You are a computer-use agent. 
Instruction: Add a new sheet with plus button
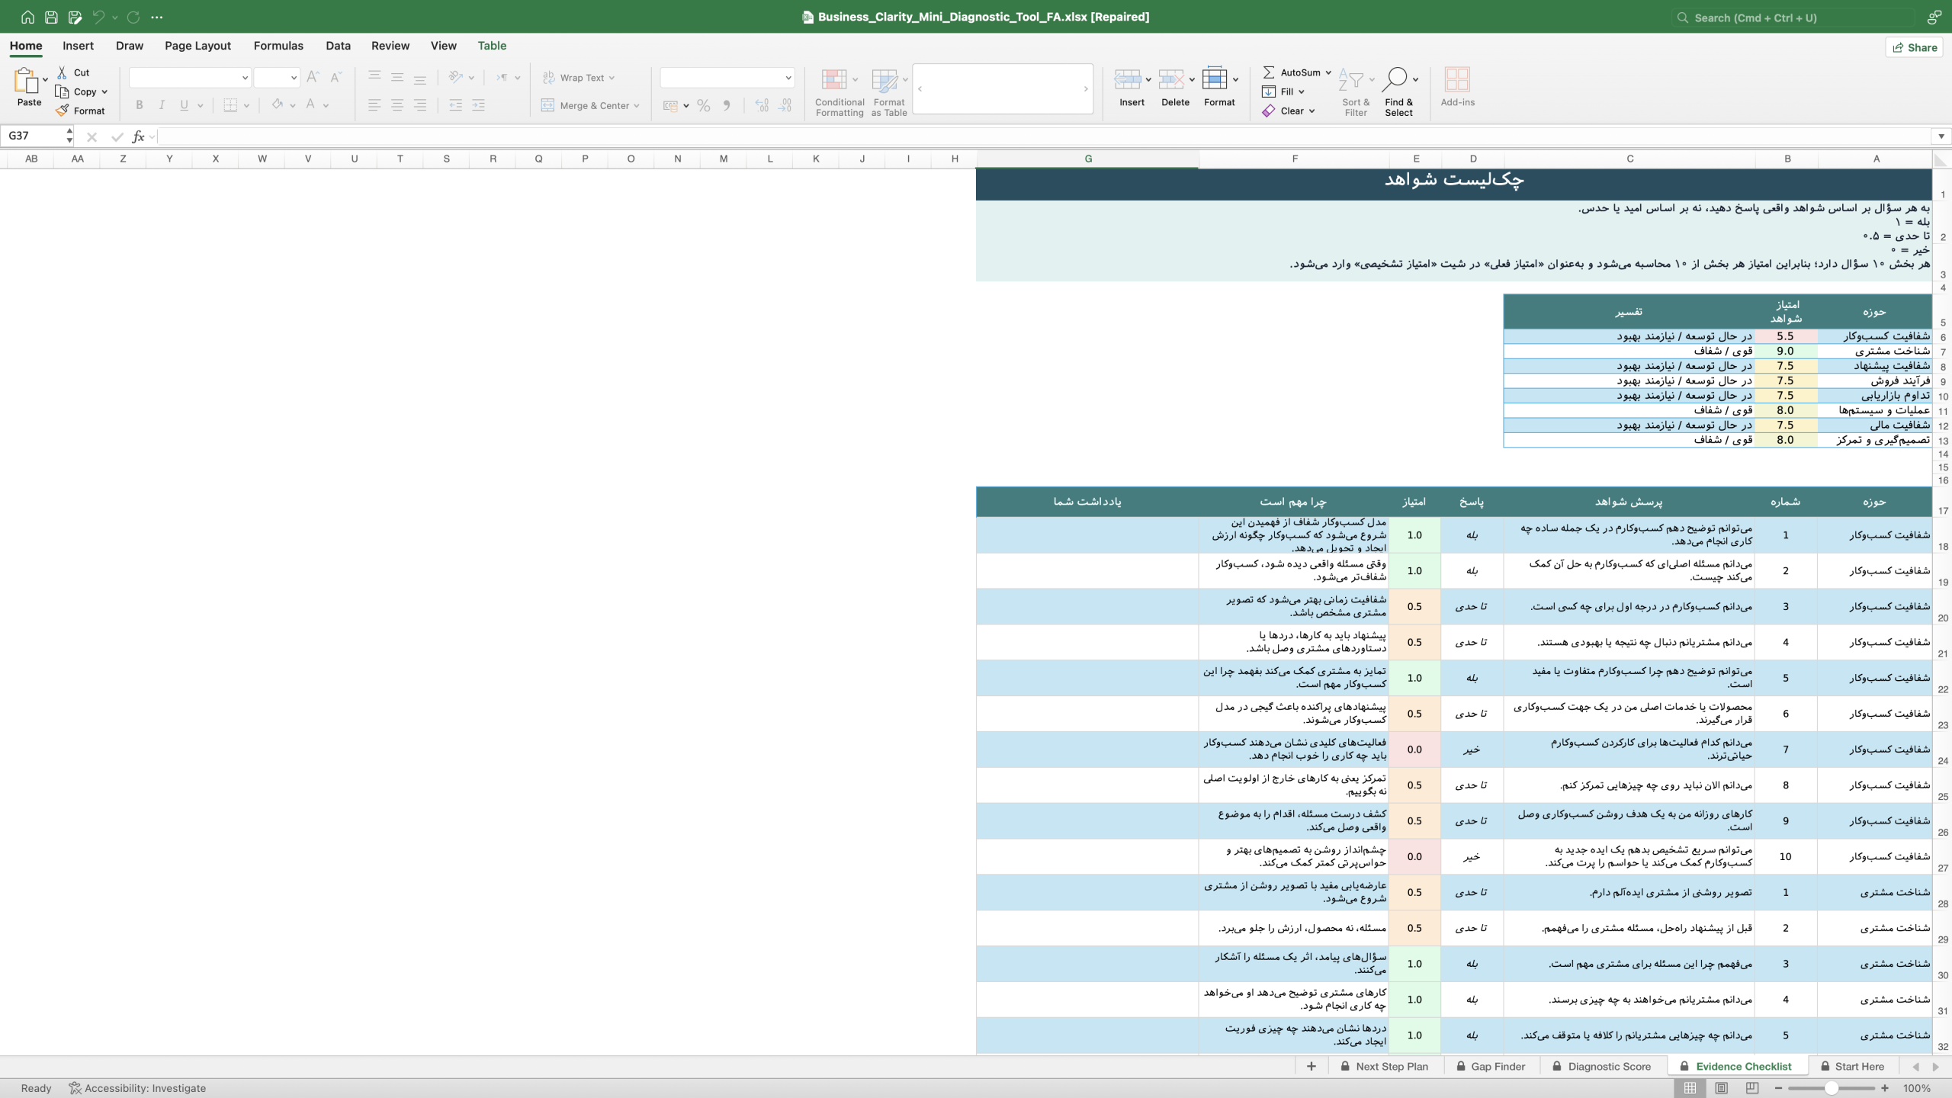[1311, 1067]
